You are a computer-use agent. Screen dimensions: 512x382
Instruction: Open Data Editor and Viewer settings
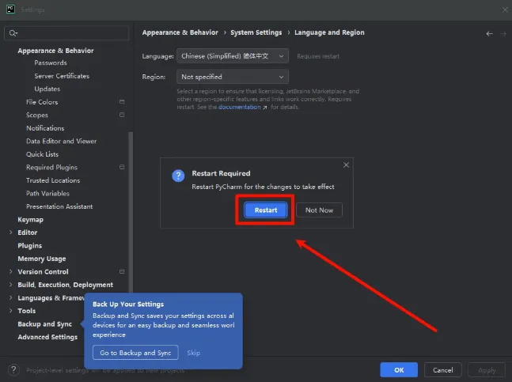tap(62, 141)
